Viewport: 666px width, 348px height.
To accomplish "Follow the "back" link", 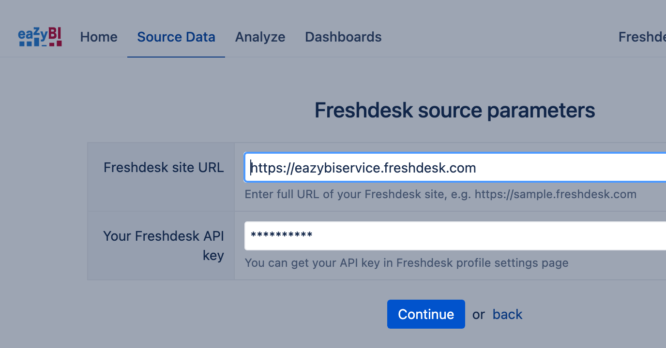I will click(x=507, y=314).
